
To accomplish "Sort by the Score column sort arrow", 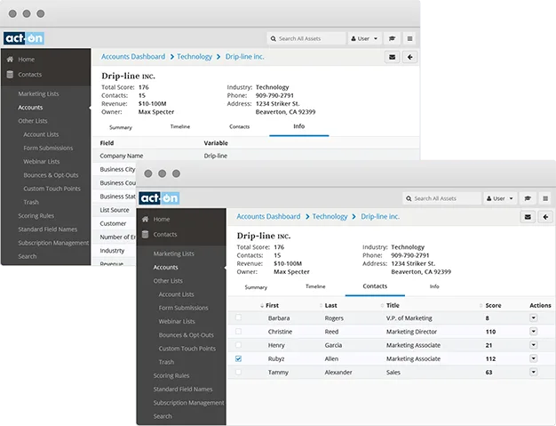I will (481, 306).
